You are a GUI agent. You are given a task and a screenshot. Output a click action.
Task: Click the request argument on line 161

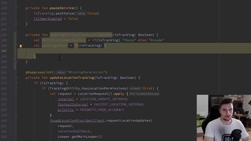coord(65,126)
